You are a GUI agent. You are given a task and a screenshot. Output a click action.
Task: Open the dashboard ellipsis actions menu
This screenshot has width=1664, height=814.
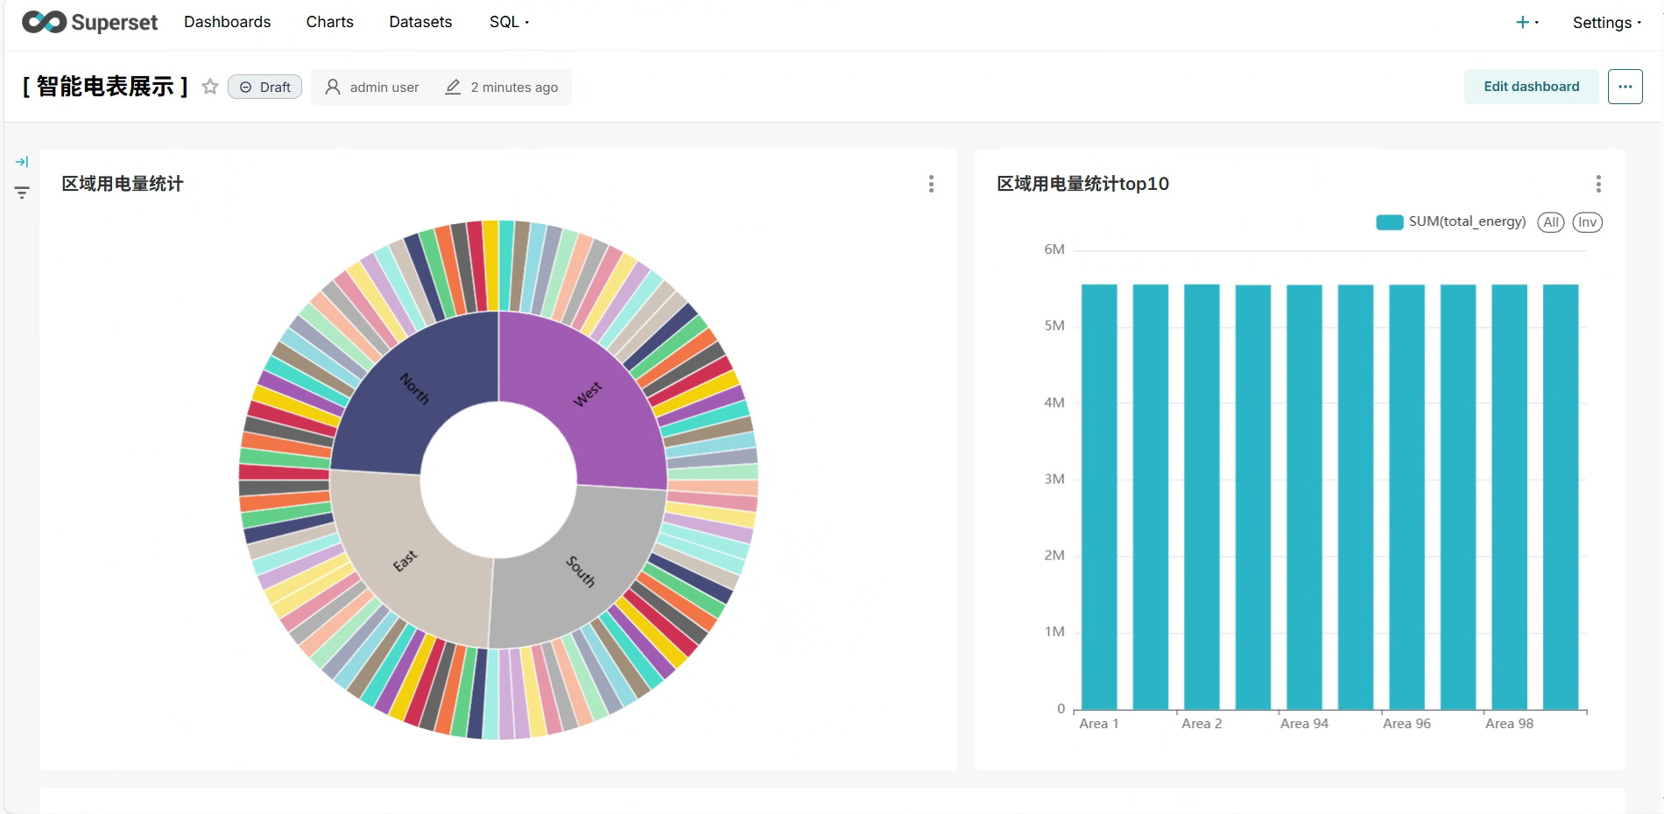(x=1625, y=87)
